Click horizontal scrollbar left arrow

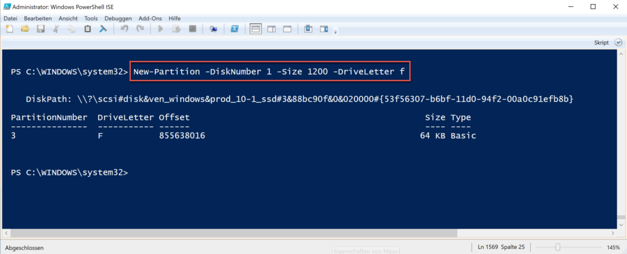pos(6,233)
